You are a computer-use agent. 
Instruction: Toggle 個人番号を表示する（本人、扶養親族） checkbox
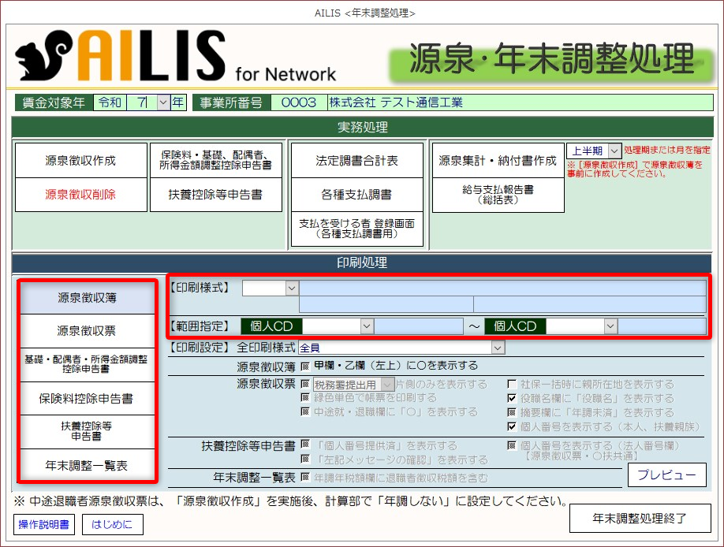tap(511, 426)
